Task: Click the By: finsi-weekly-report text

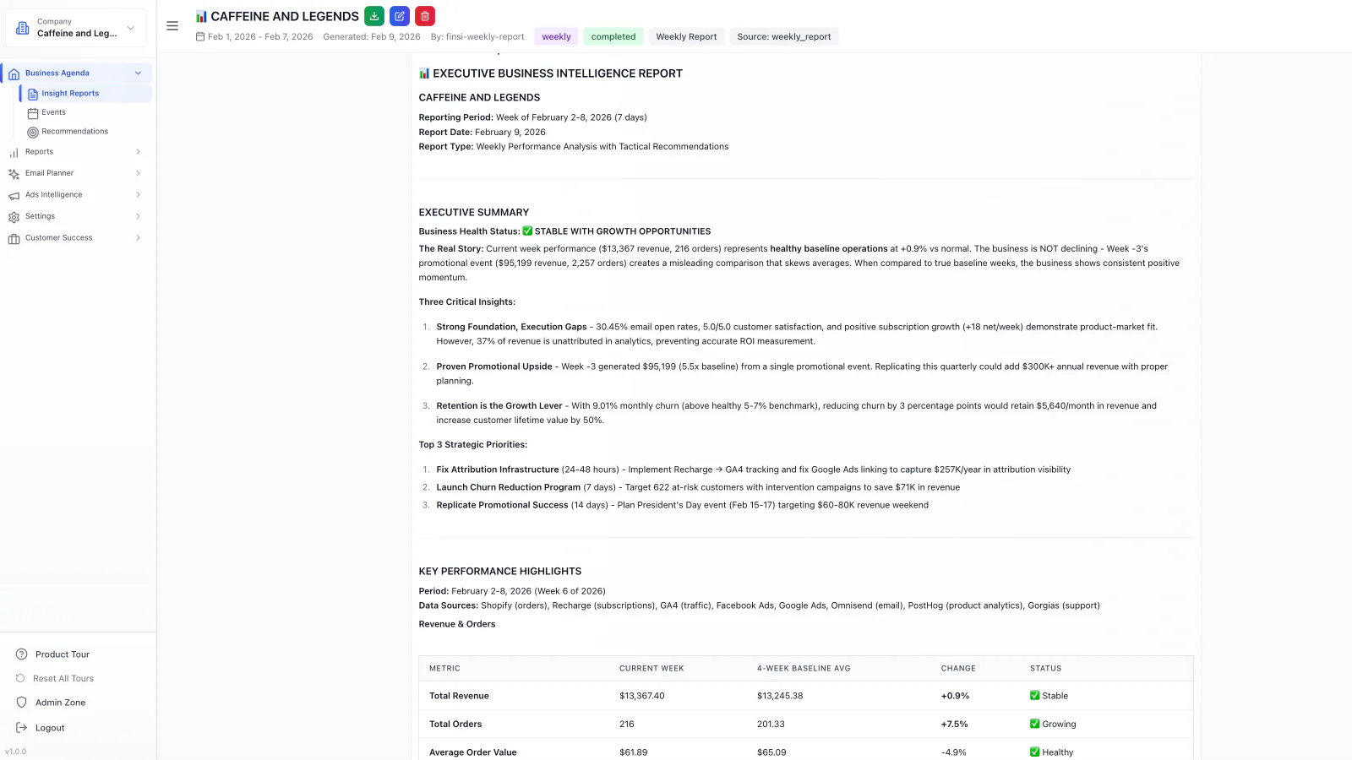Action: 477,36
